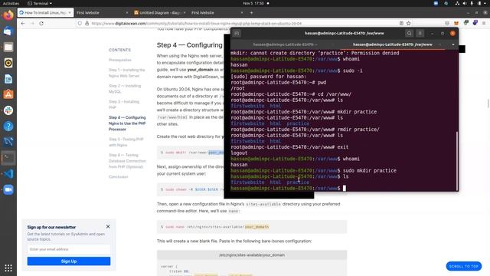Viewport: 490px width, 276px height.
Task: Jump to Step 1 Installing Nginx link
Action: pos(127,73)
